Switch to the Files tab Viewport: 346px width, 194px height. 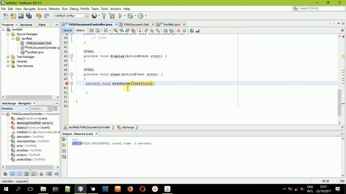[42, 25]
